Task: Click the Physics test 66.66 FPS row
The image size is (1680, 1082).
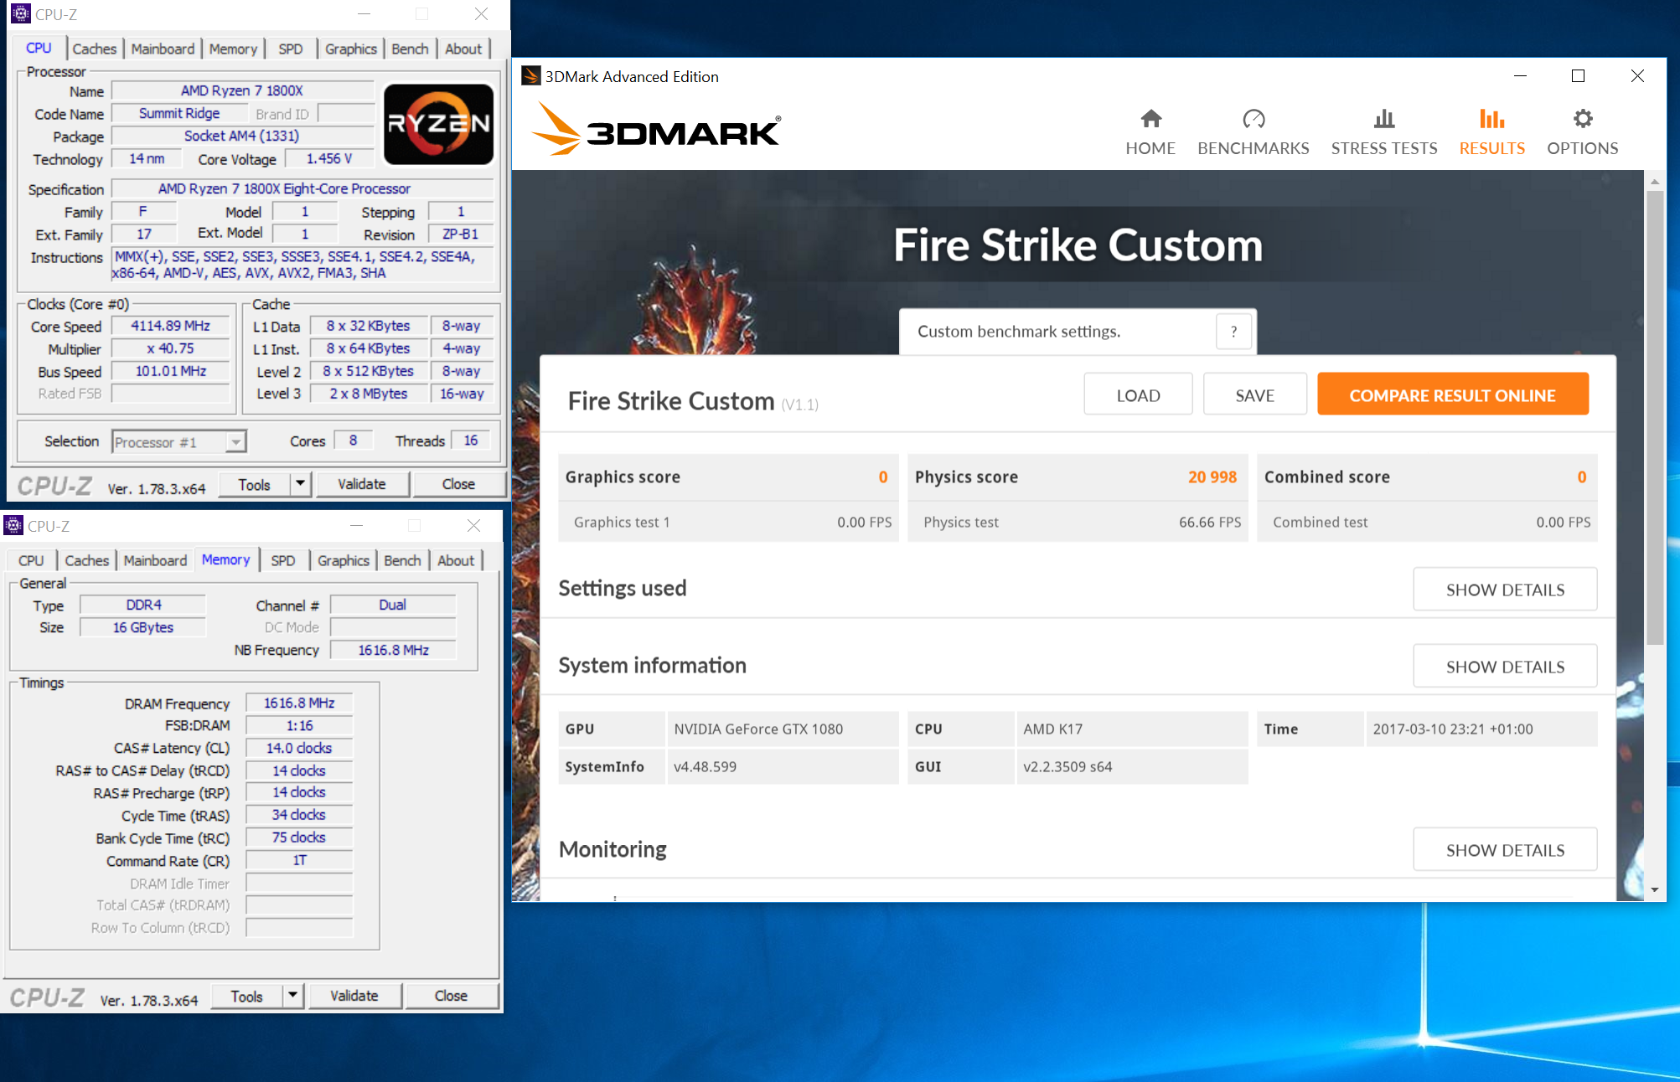Action: click(x=1078, y=522)
